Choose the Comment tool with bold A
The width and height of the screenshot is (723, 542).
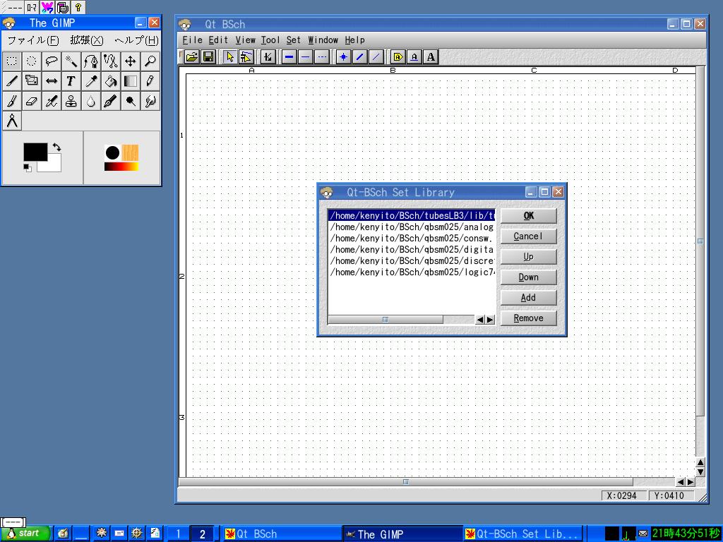tap(431, 57)
